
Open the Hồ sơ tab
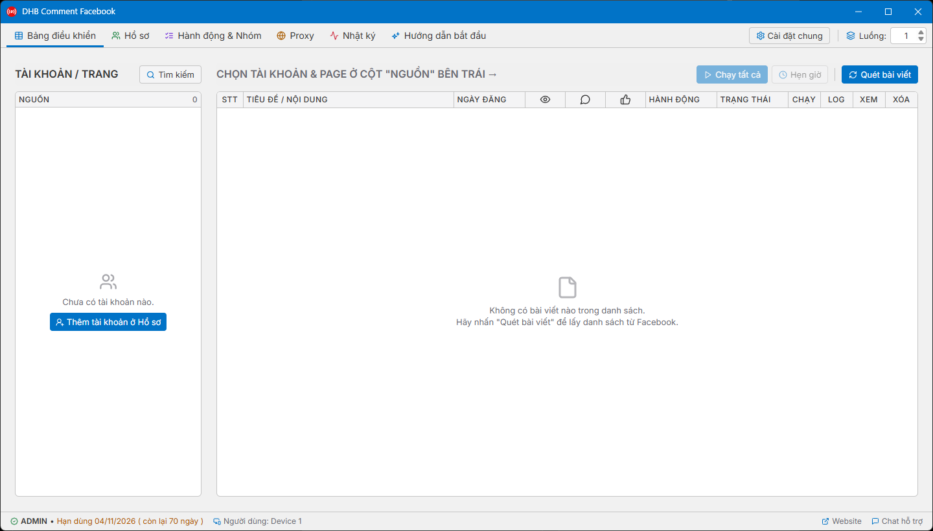pos(130,36)
